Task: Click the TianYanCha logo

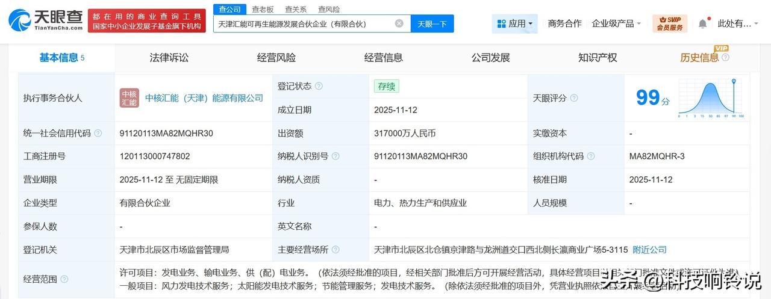Action: click(x=46, y=20)
